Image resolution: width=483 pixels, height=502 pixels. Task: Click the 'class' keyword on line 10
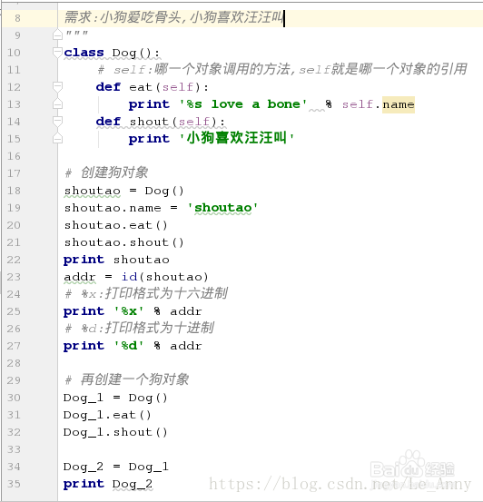click(x=84, y=53)
